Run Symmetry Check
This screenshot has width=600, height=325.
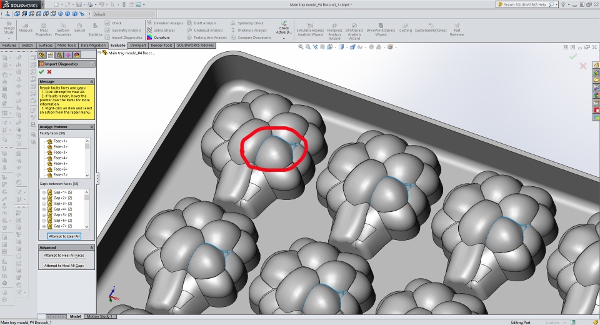click(247, 23)
